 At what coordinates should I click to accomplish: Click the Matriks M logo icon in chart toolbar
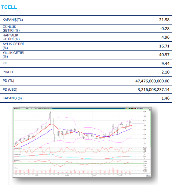tap(14, 108)
